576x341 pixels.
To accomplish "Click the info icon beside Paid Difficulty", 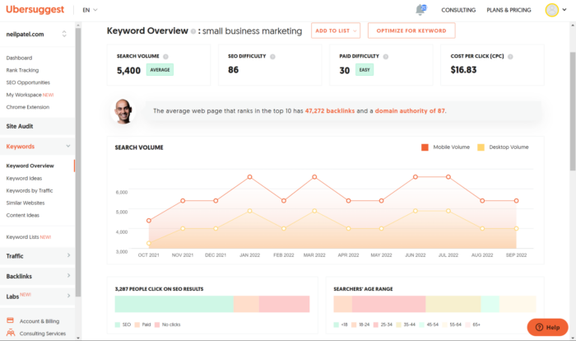I will 386,57.
